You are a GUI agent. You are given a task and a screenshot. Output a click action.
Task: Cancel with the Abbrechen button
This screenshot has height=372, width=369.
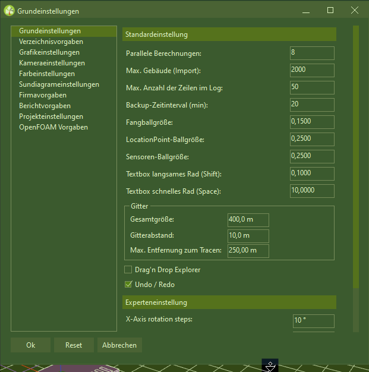119,345
